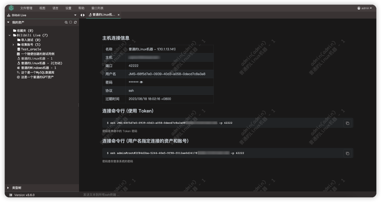The height and width of the screenshot is (202, 381).
Task: Select the Bilibili Live (7) folder
Action: click(32, 35)
